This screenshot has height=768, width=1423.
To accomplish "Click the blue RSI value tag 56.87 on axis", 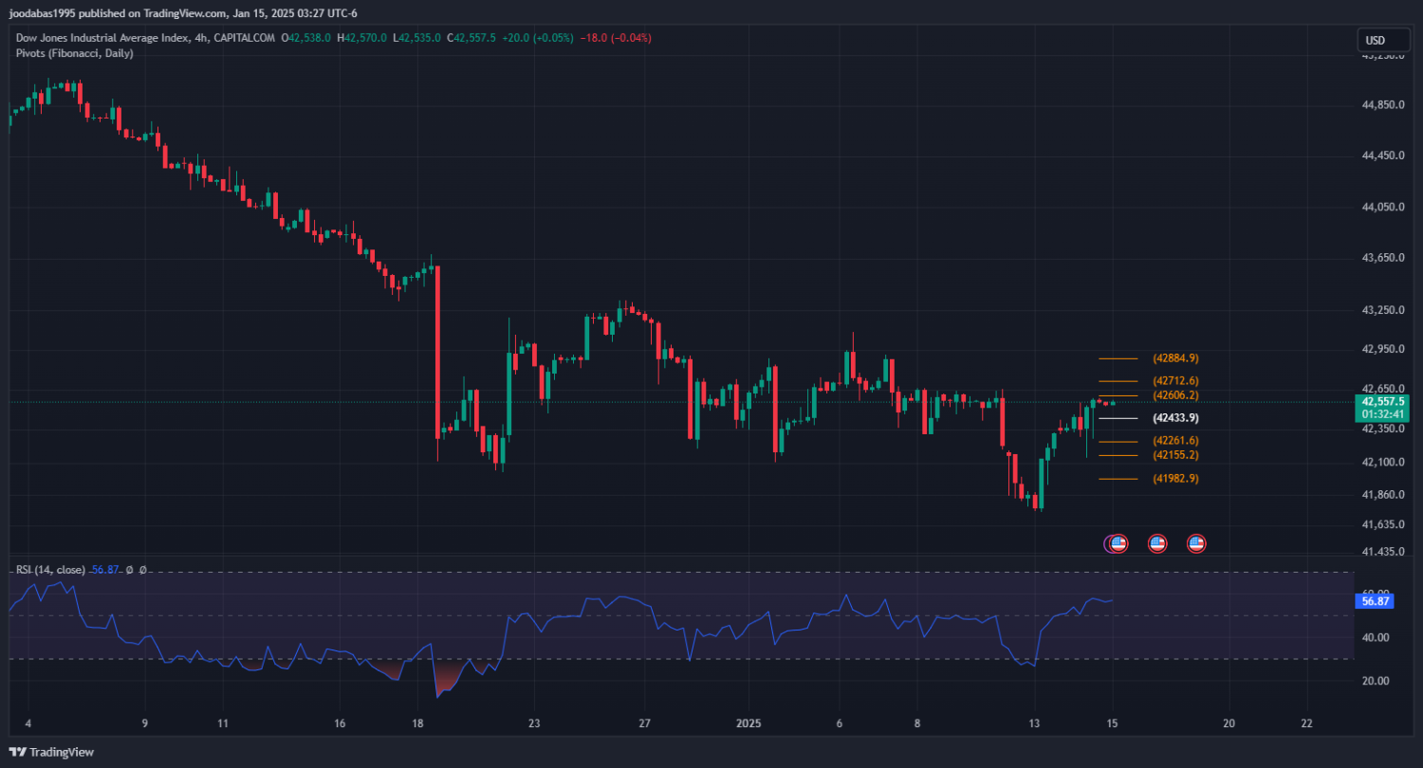I will tap(1375, 601).
